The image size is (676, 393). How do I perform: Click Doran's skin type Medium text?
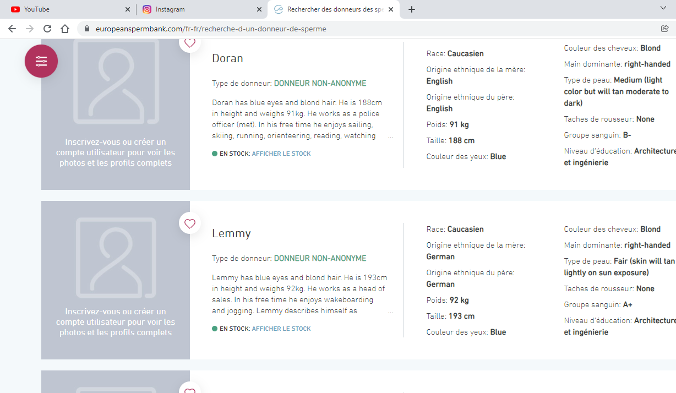[617, 92]
